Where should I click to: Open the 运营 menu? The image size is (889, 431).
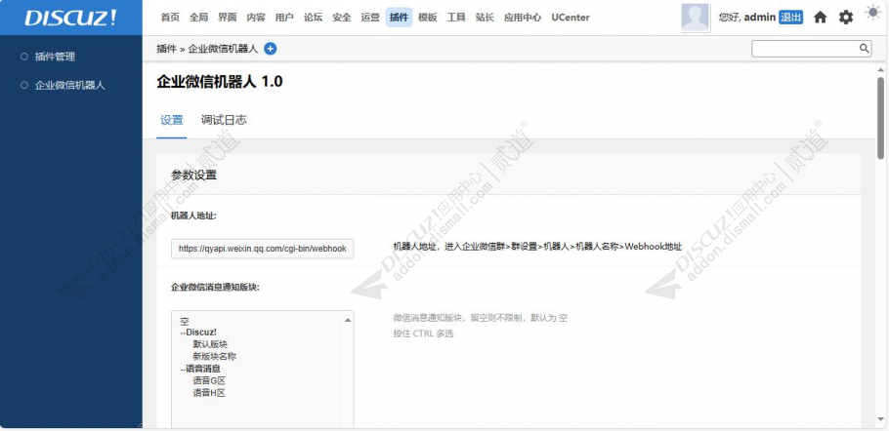[370, 18]
